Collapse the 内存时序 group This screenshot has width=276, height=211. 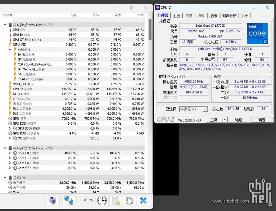5,178
